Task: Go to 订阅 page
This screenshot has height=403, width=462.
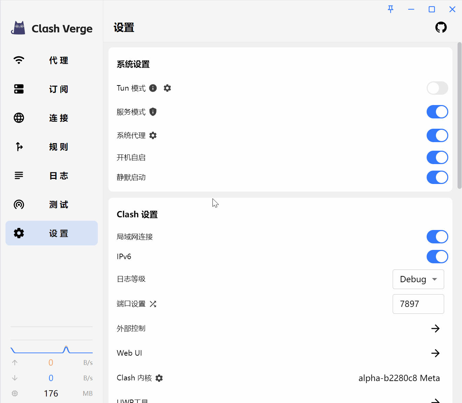Action: pyautogui.click(x=51, y=89)
